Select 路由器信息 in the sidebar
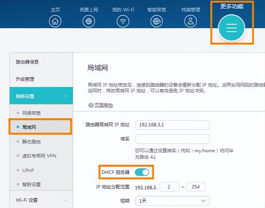The height and width of the screenshot is (208, 265). pos(27,62)
